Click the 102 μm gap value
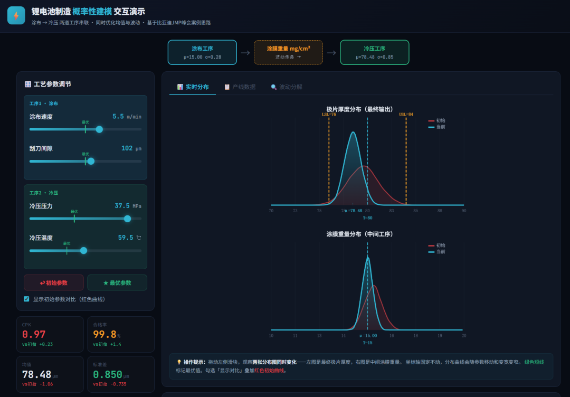The height and width of the screenshot is (397, 570). pos(131,148)
